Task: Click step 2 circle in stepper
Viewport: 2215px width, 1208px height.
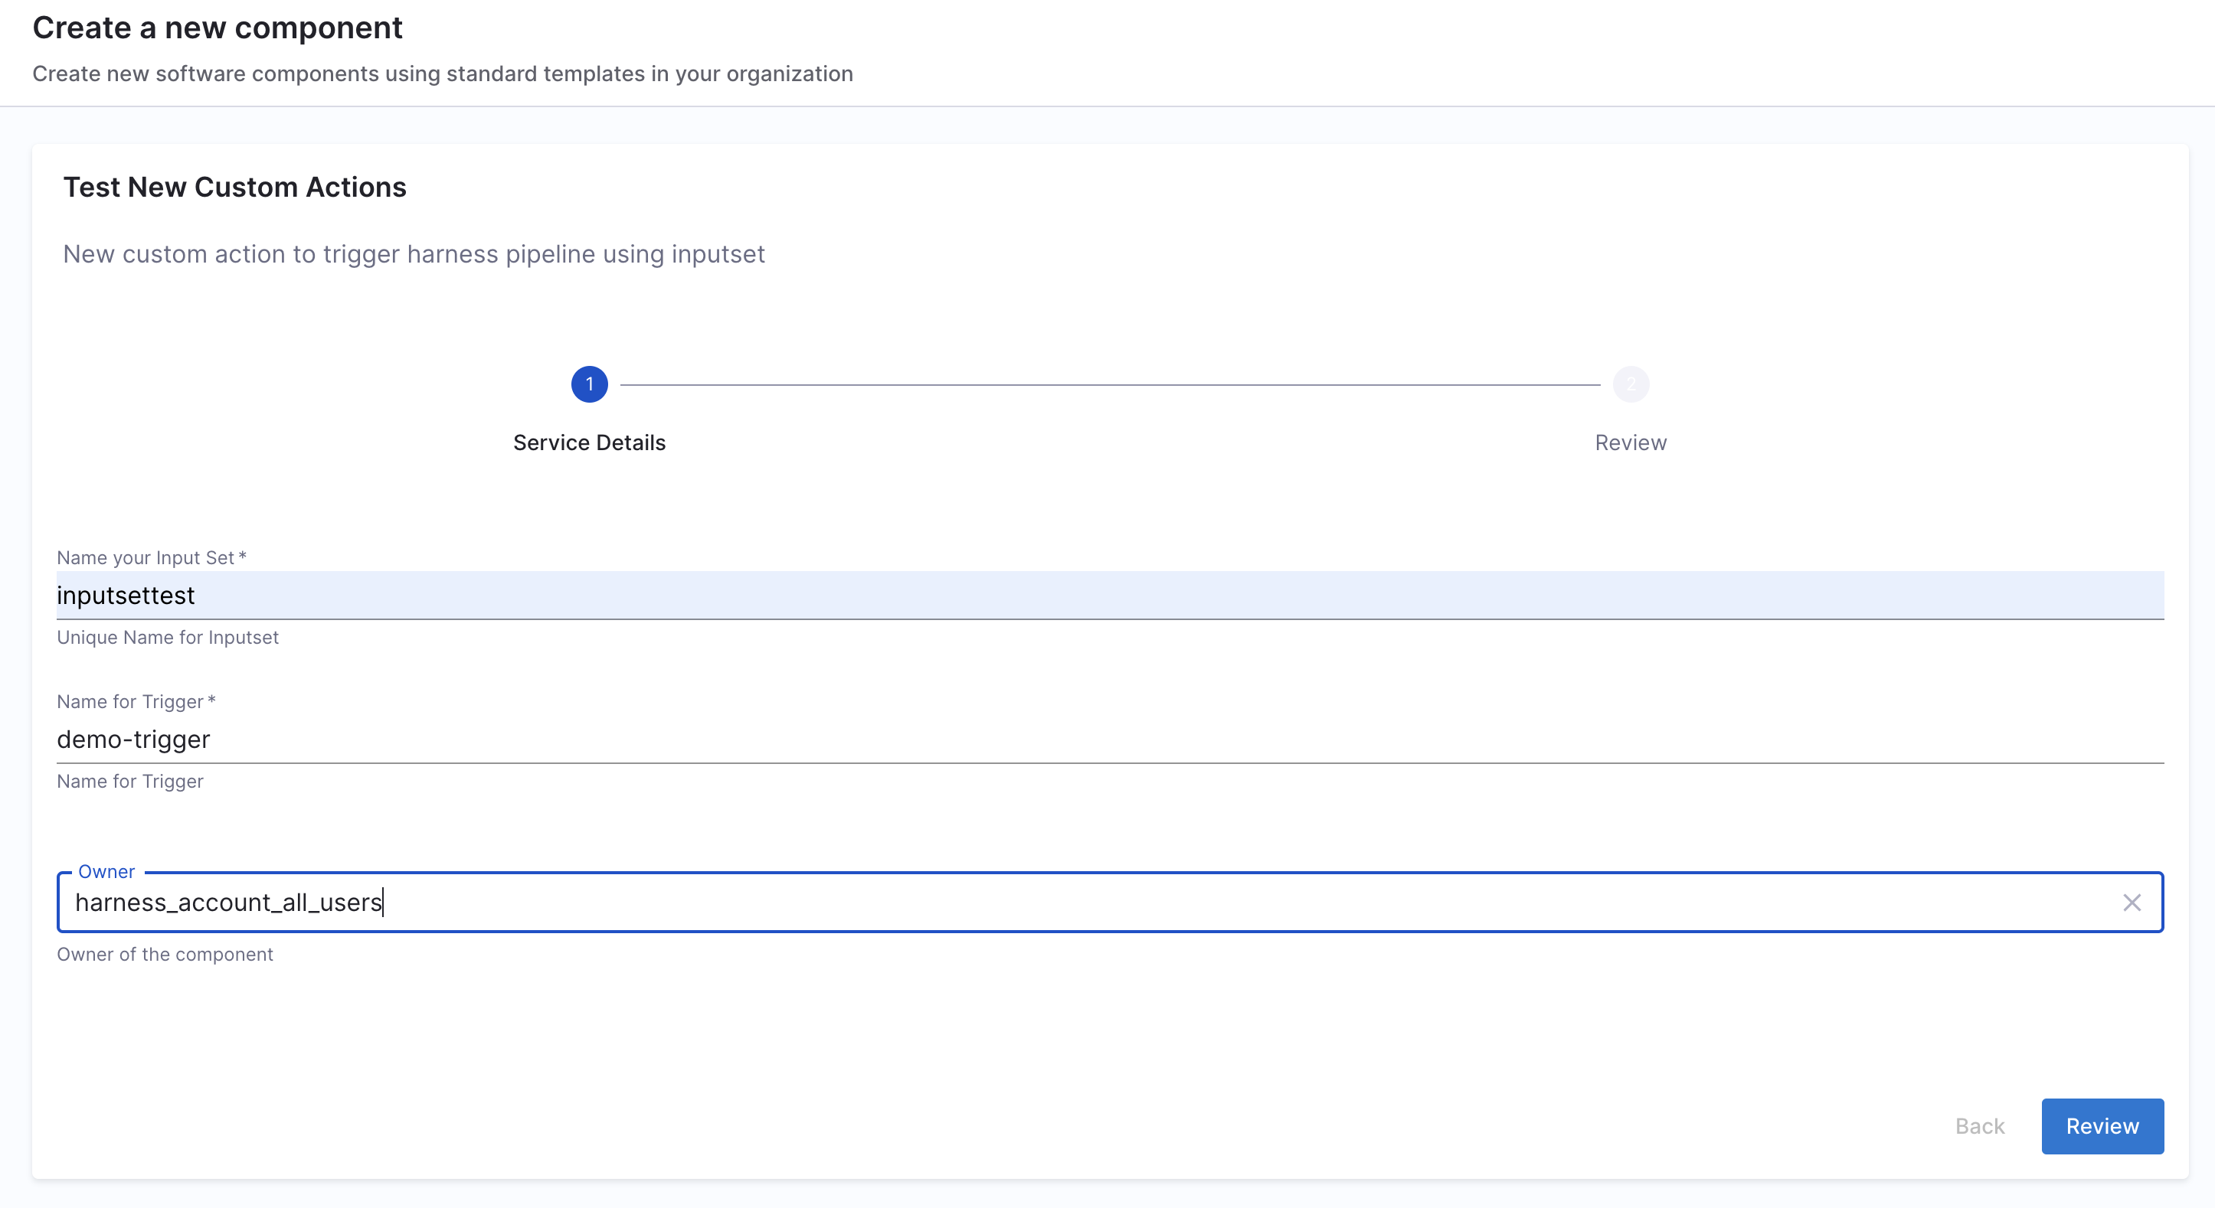Action: [1631, 384]
